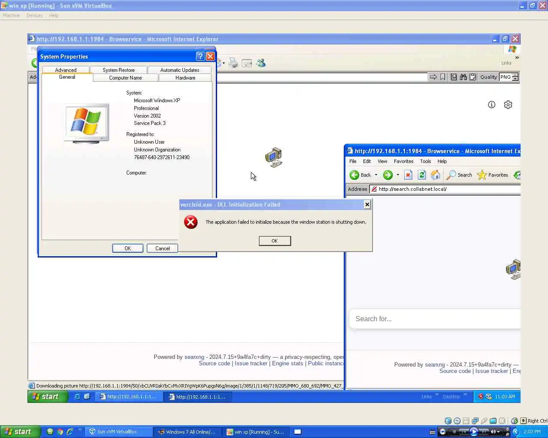Click the Edit page icon beside Print
The image size is (548, 438).
[247, 63]
